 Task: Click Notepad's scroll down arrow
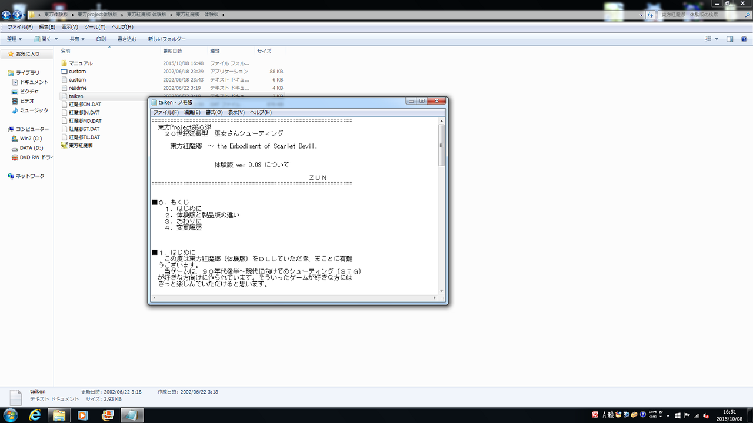[x=442, y=290]
